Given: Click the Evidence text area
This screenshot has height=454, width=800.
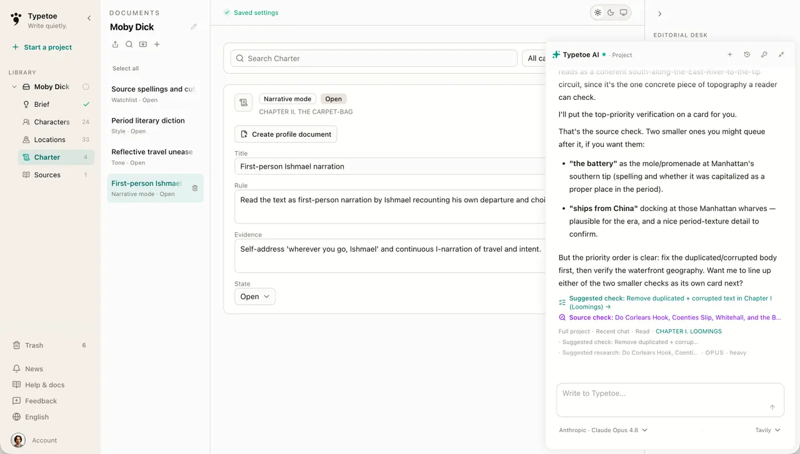Looking at the screenshot, I should (x=391, y=255).
